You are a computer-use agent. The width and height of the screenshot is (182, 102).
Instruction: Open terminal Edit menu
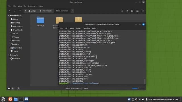[x=66, y=28]
